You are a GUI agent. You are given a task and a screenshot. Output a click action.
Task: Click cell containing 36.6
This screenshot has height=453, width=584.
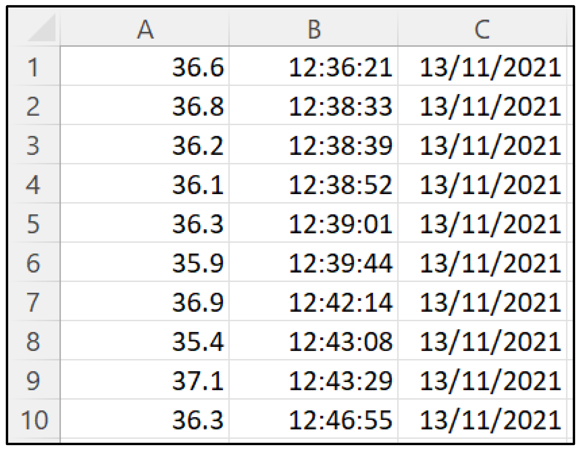coord(198,67)
